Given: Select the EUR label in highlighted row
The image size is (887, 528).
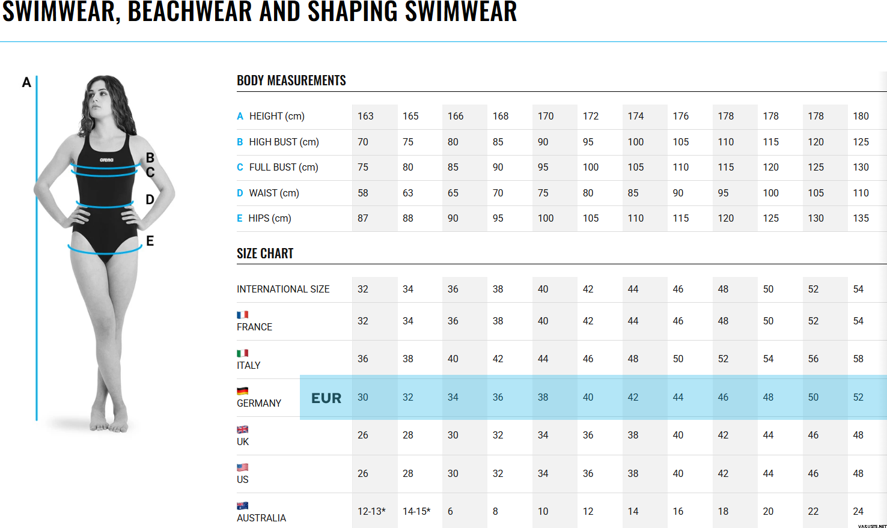Looking at the screenshot, I should [326, 398].
